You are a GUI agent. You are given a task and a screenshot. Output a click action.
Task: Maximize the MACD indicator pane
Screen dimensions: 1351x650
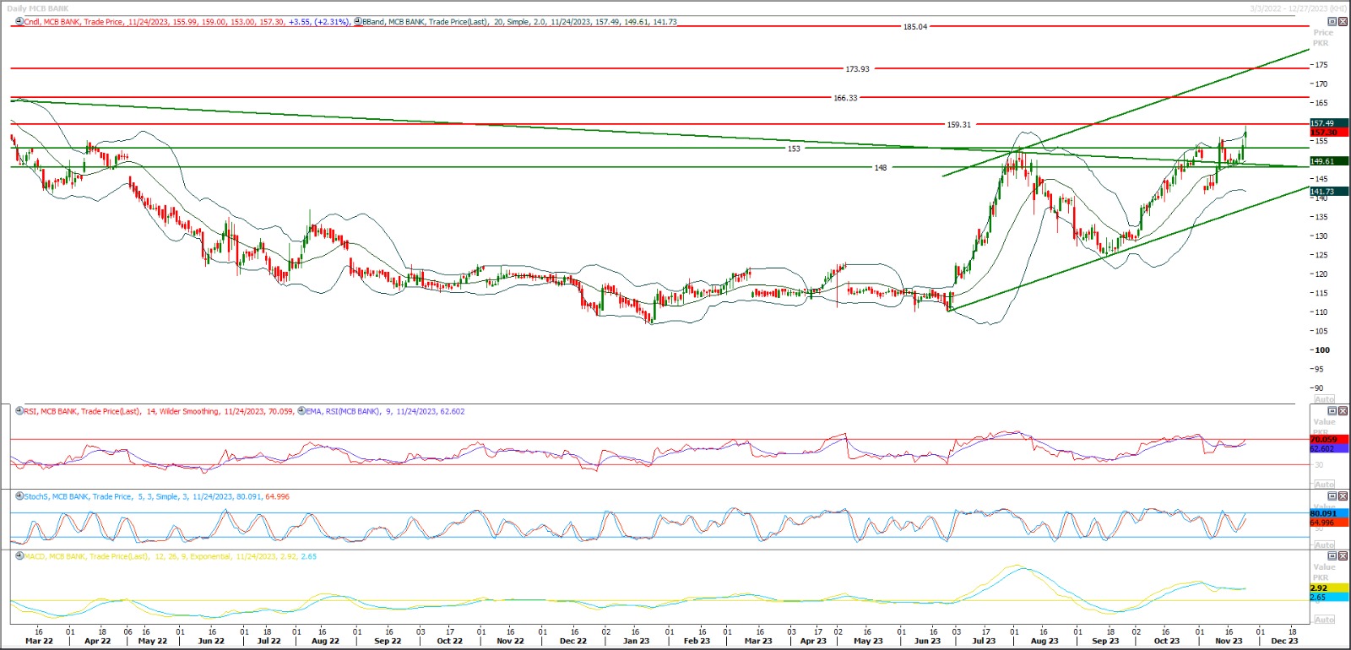tap(1332, 556)
